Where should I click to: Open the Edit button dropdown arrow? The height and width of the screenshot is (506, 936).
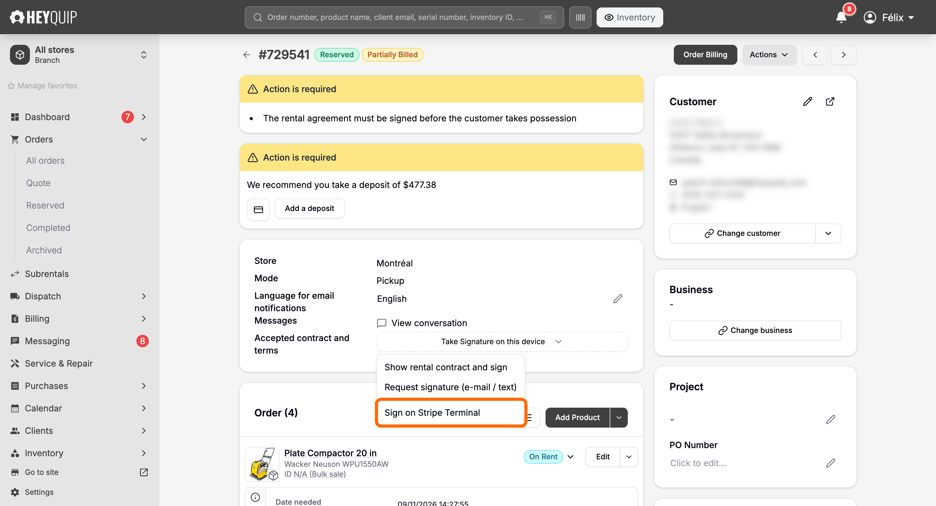pyautogui.click(x=629, y=457)
